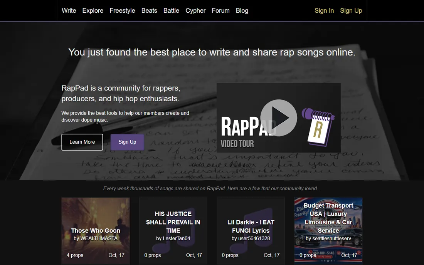
Task: Open the Write menu item
Action: (x=69, y=10)
